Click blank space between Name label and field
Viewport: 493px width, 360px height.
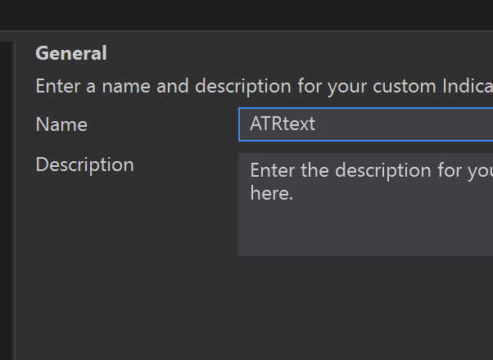[164, 124]
